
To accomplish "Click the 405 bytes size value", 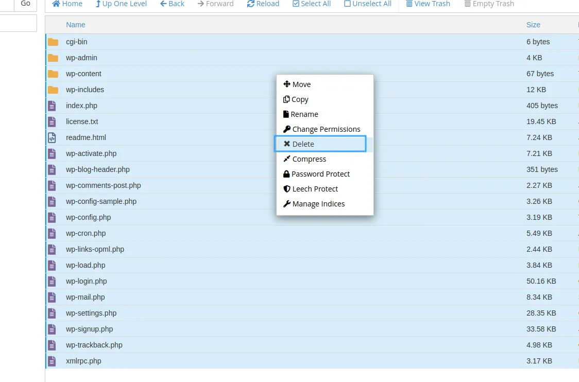I will click(x=542, y=106).
